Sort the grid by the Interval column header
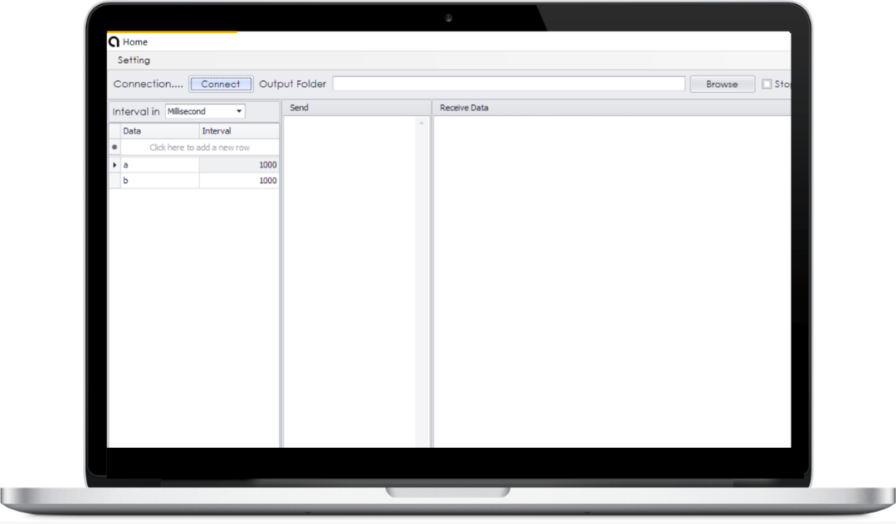 point(239,131)
